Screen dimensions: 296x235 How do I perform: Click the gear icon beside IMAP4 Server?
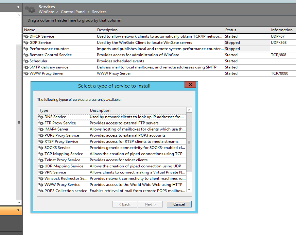41,129
